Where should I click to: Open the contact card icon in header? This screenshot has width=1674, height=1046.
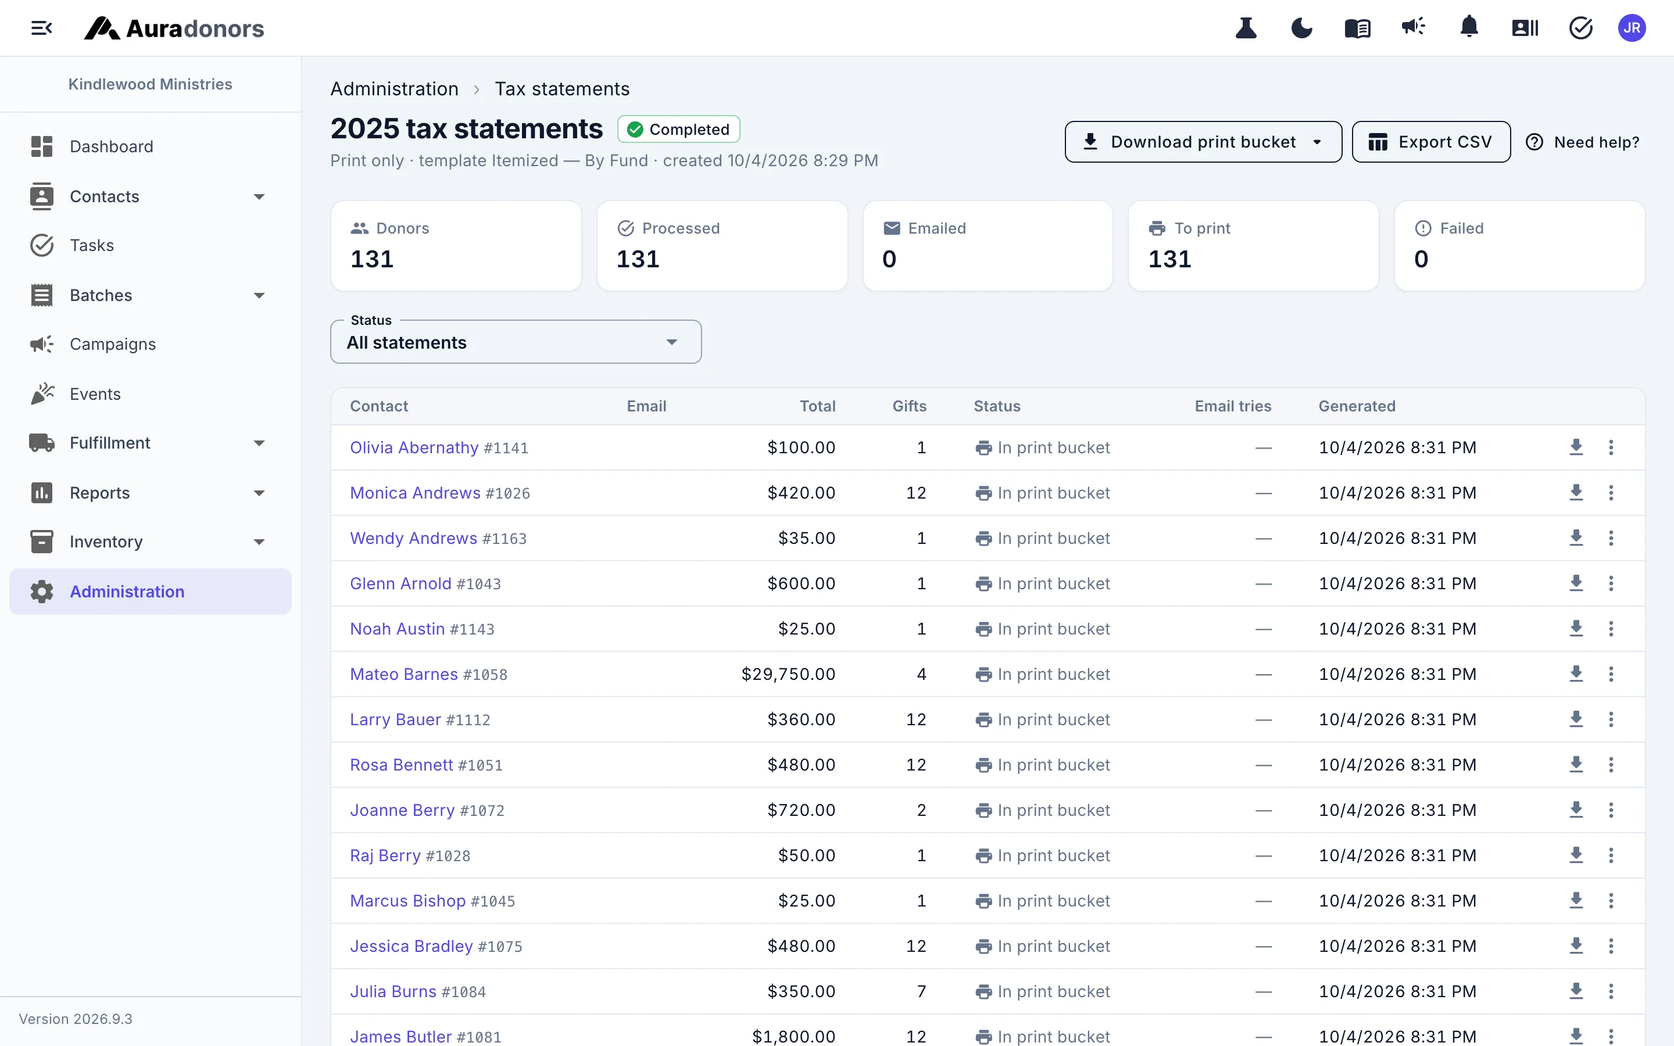[x=1525, y=28]
